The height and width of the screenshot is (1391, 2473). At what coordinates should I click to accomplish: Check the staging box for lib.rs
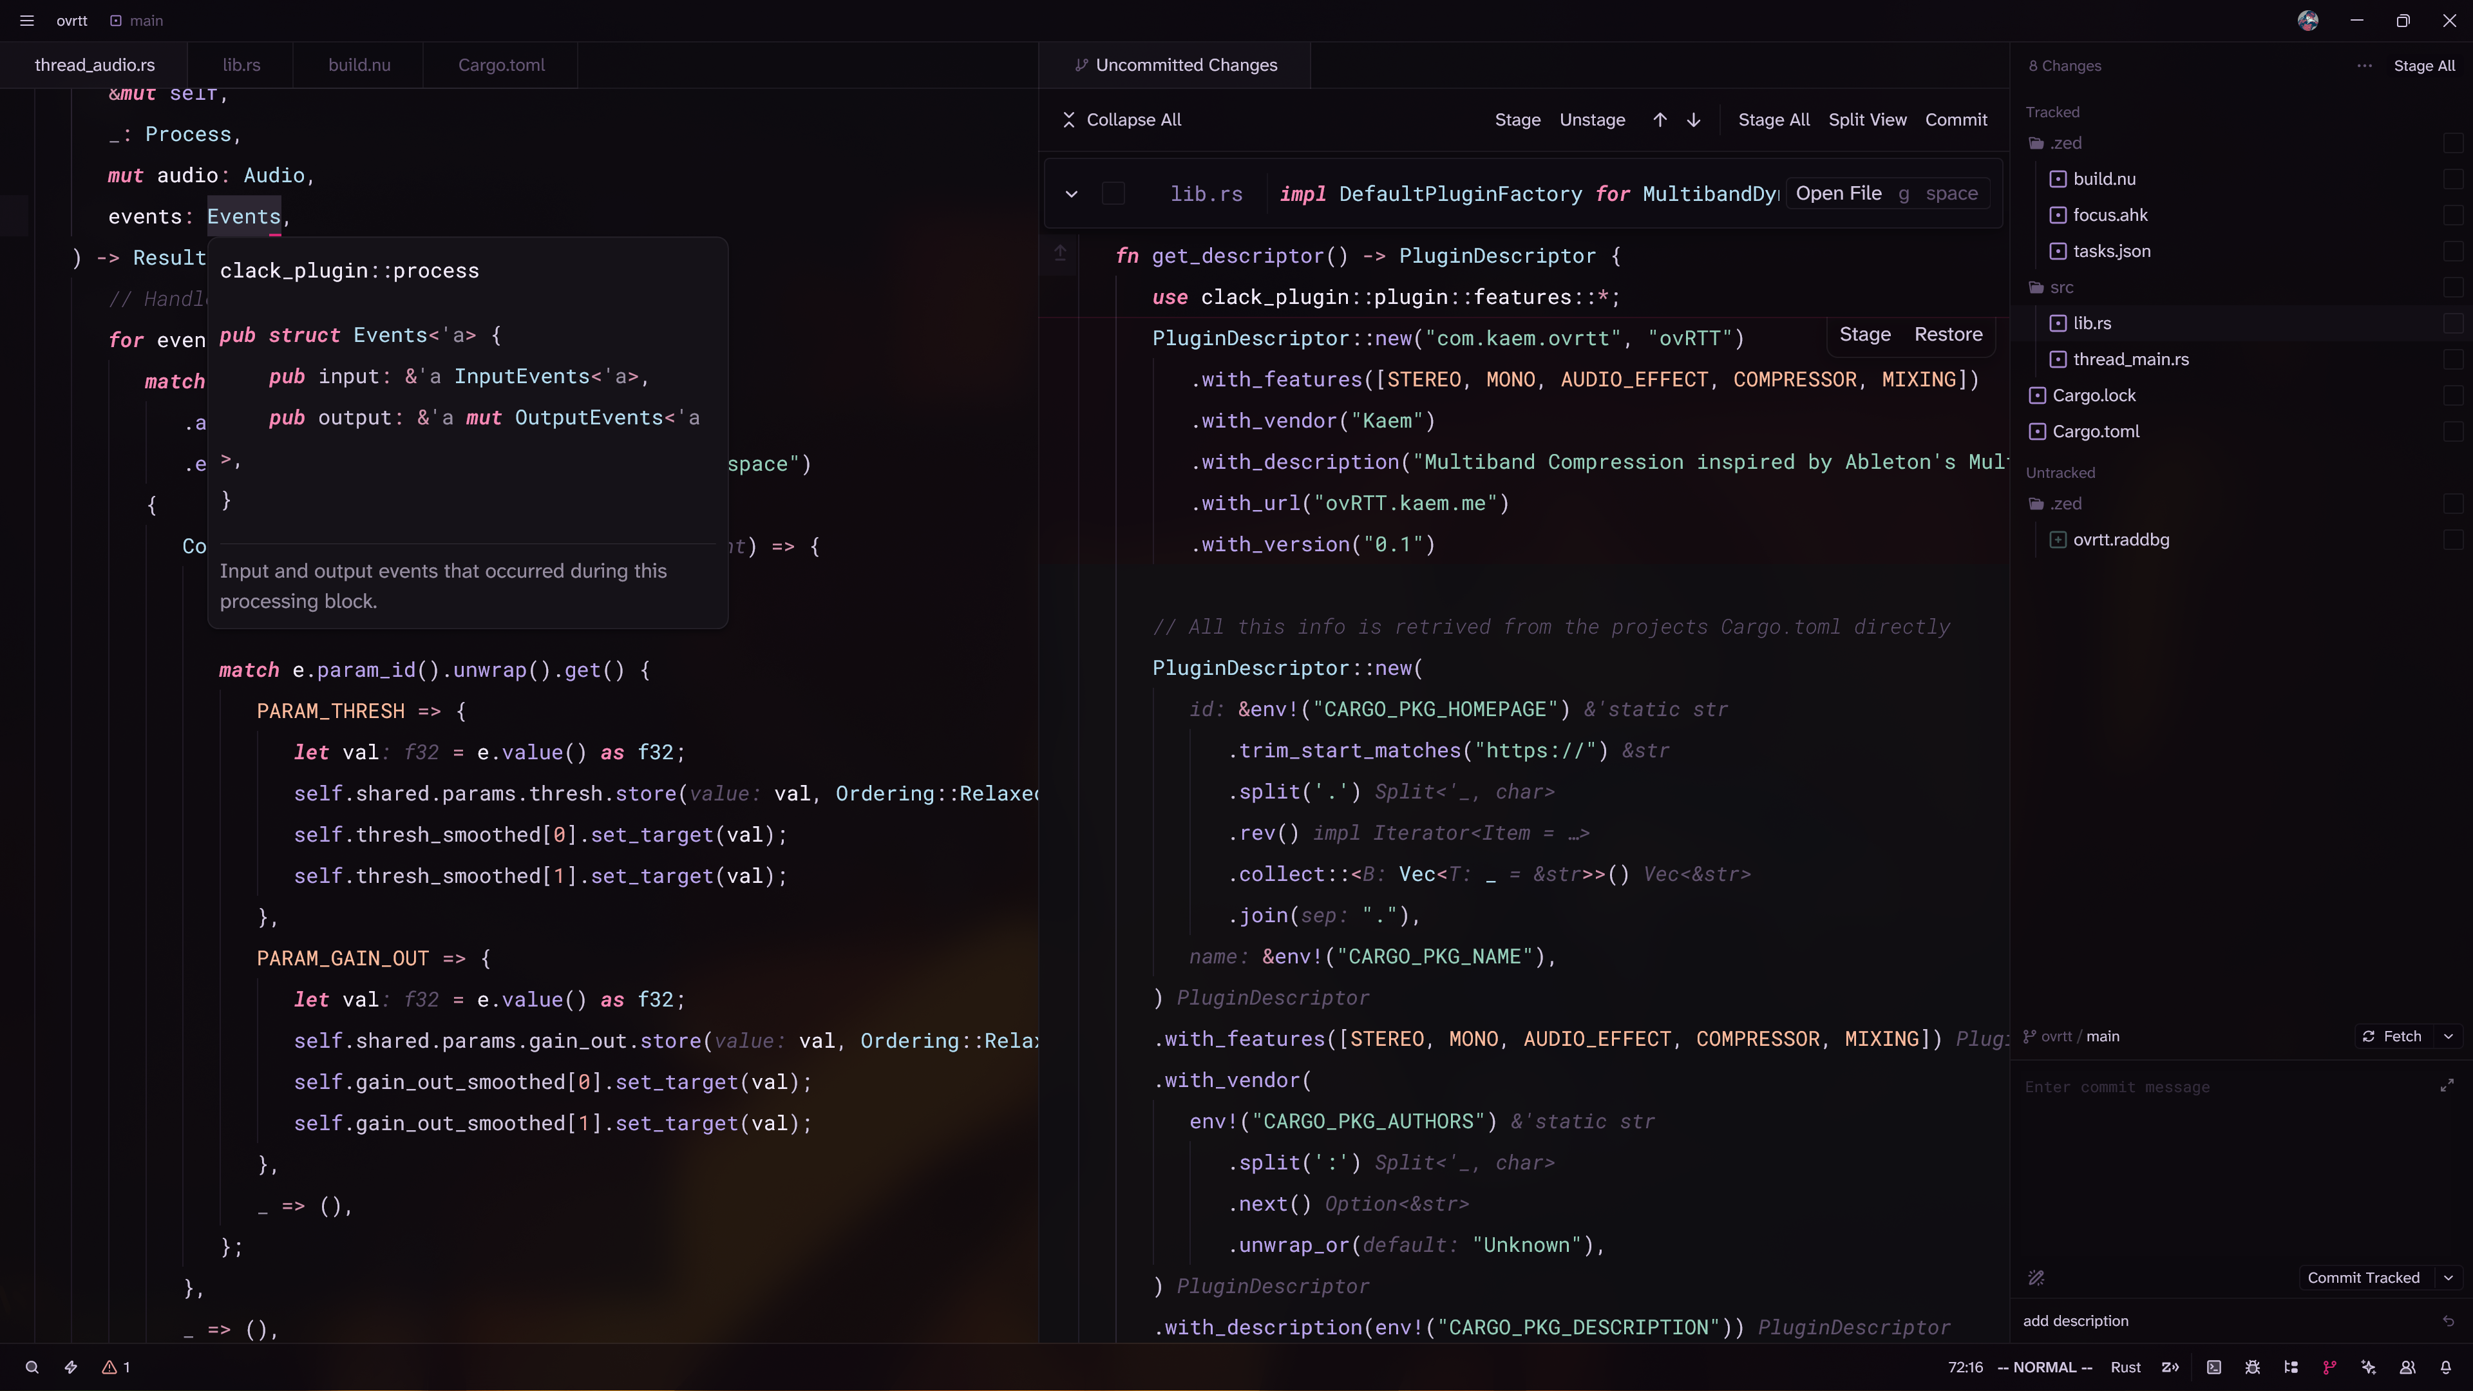tap(2453, 323)
